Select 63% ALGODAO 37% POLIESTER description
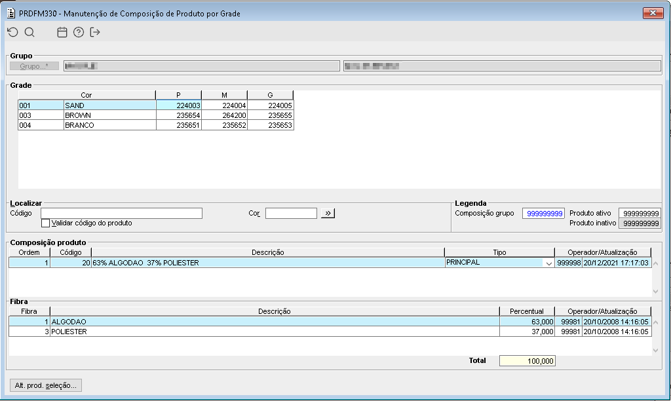This screenshot has width=671, height=401. [x=268, y=263]
